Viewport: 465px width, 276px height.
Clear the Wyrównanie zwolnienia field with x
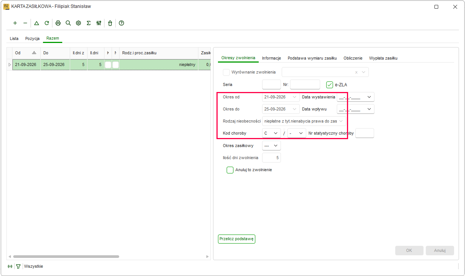click(x=356, y=72)
